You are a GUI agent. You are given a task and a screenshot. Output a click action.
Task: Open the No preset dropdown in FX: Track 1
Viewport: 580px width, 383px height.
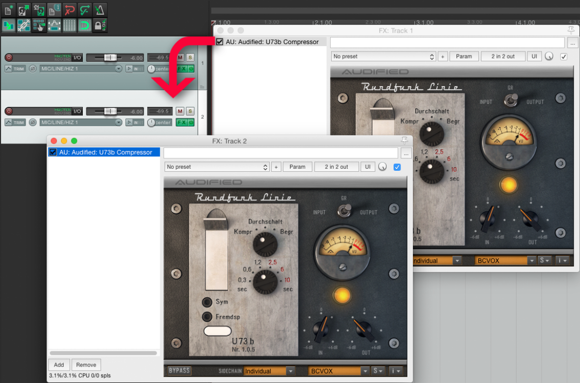coord(384,56)
